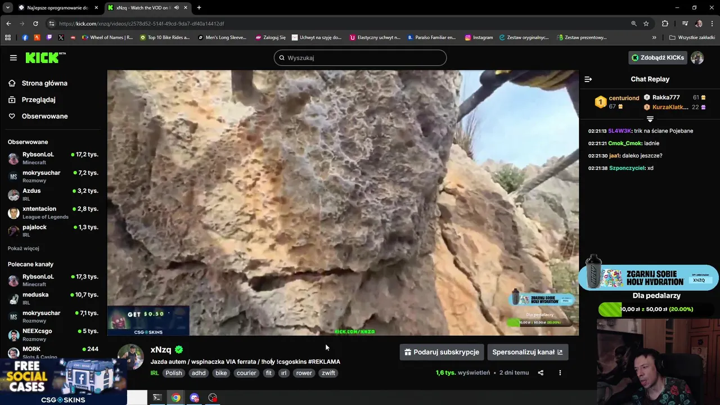Open pajalock channel in sidebar
Screen dimensions: 720x405
[53, 231]
